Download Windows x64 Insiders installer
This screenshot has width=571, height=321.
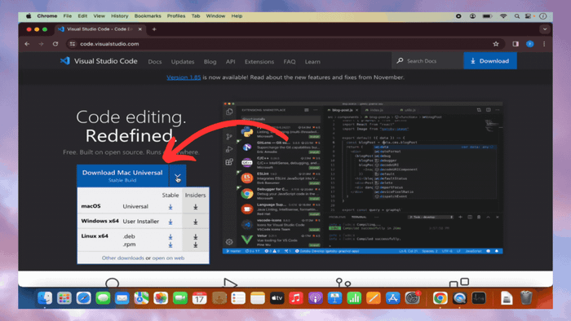tap(196, 222)
